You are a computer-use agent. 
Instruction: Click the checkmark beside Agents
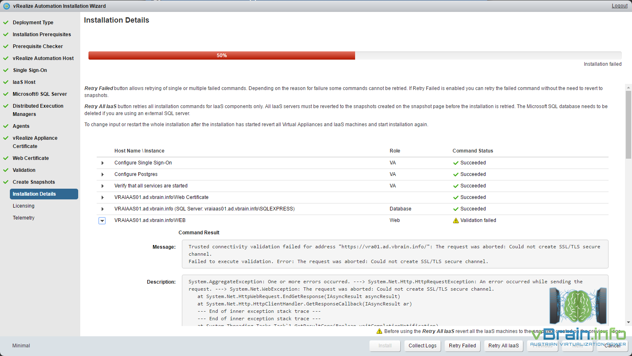pyautogui.click(x=6, y=126)
